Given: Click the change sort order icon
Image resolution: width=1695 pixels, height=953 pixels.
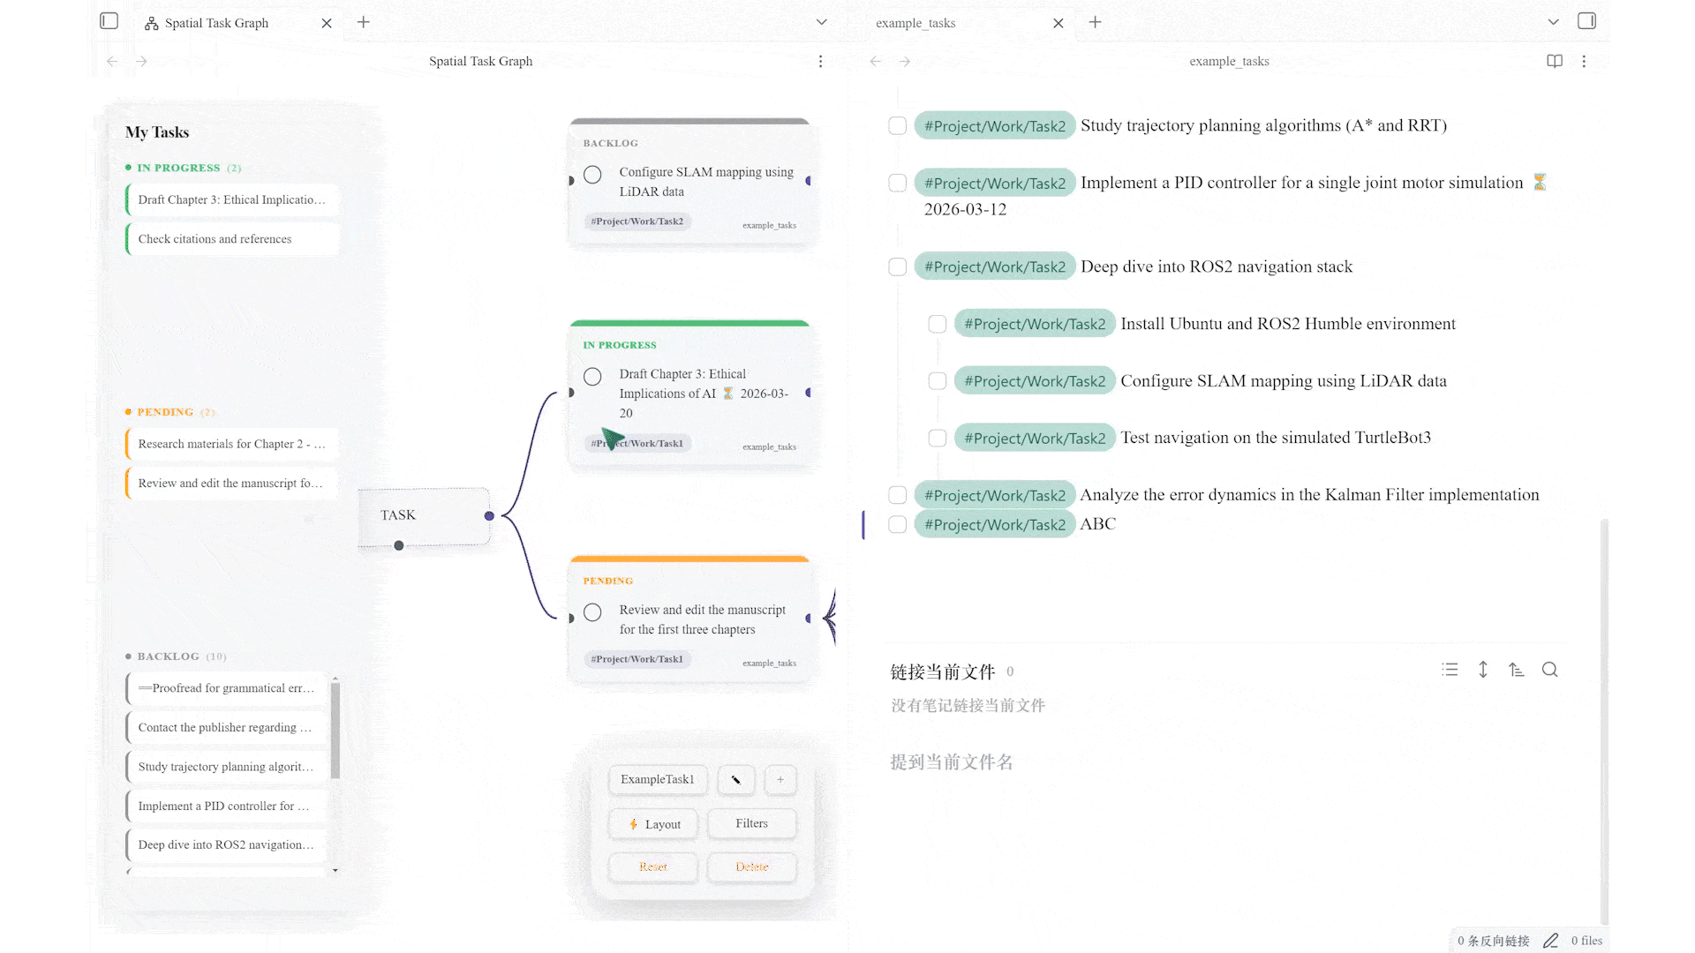Looking at the screenshot, I should [1517, 670].
